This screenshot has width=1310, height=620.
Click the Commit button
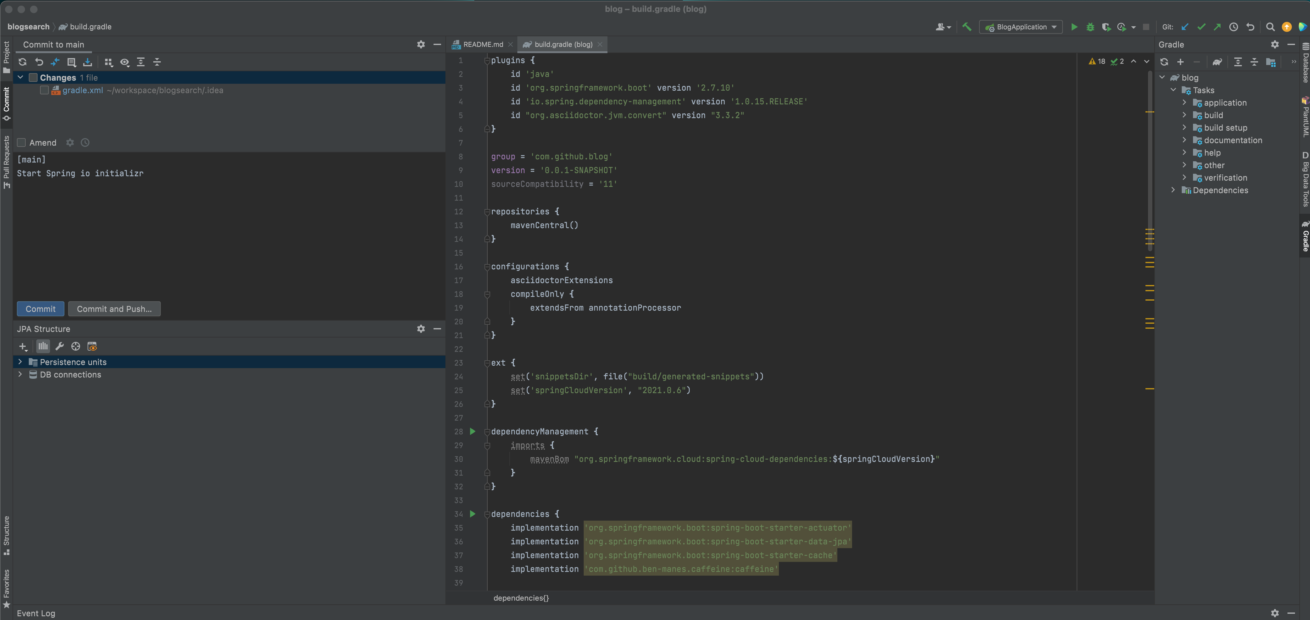[40, 309]
